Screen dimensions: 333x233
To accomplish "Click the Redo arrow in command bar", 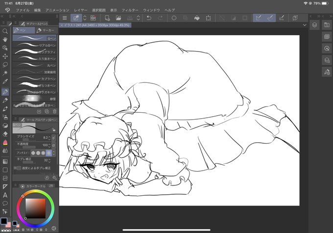I will (x=160, y=18).
